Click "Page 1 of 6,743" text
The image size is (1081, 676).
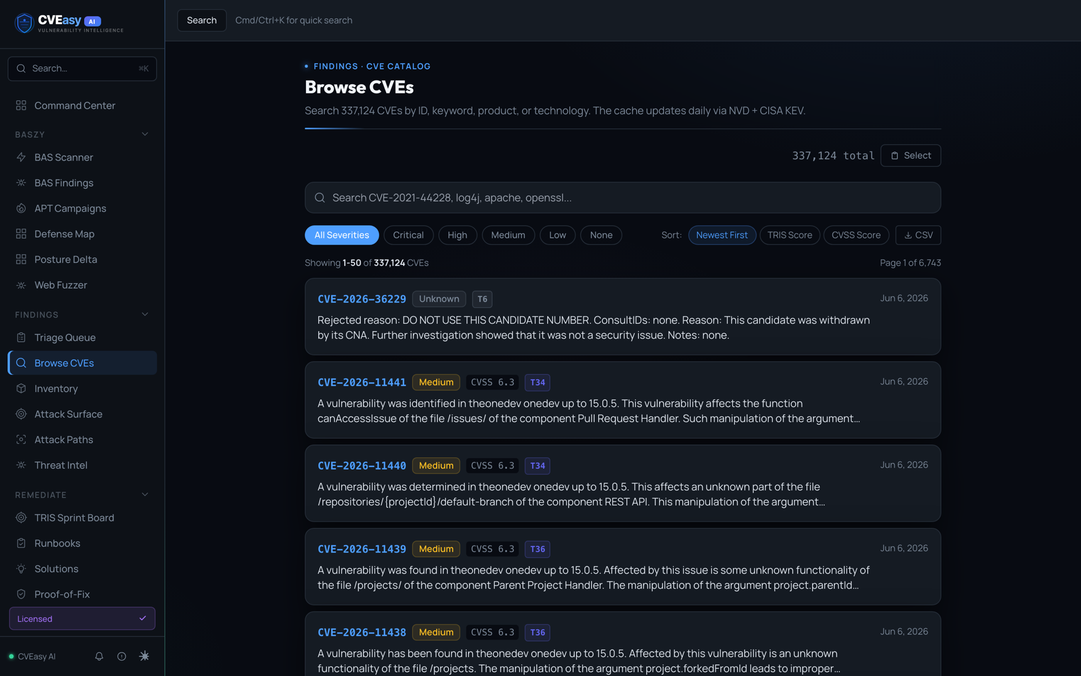[x=910, y=263]
